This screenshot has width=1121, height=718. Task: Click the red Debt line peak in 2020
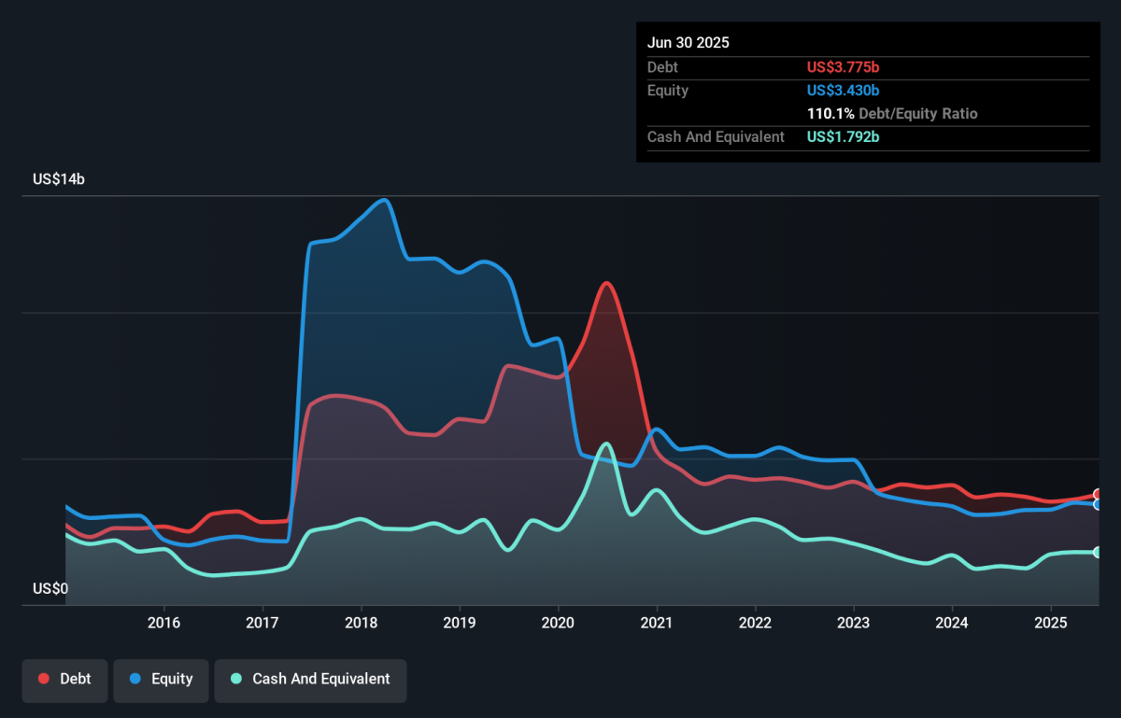(607, 282)
